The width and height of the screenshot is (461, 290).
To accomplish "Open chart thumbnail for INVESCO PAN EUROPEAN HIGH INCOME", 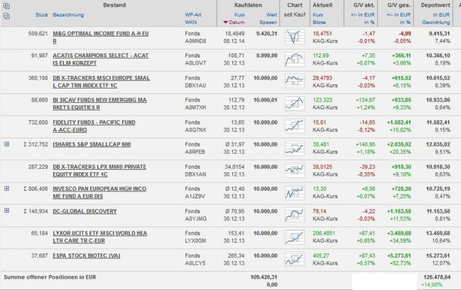I will coord(295,193).
